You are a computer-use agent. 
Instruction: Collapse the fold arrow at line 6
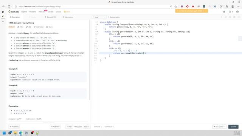pos(98,34)
